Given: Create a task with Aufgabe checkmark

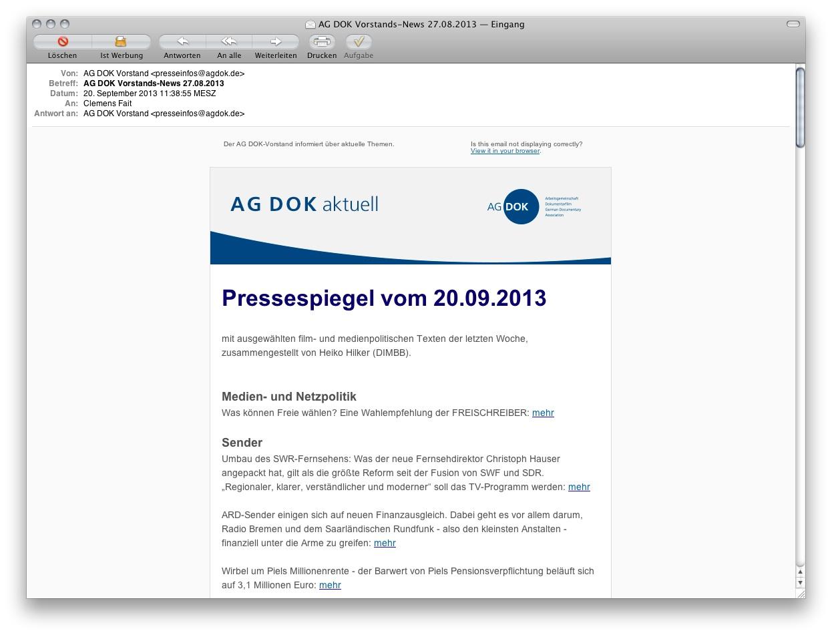Looking at the screenshot, I should click(359, 41).
